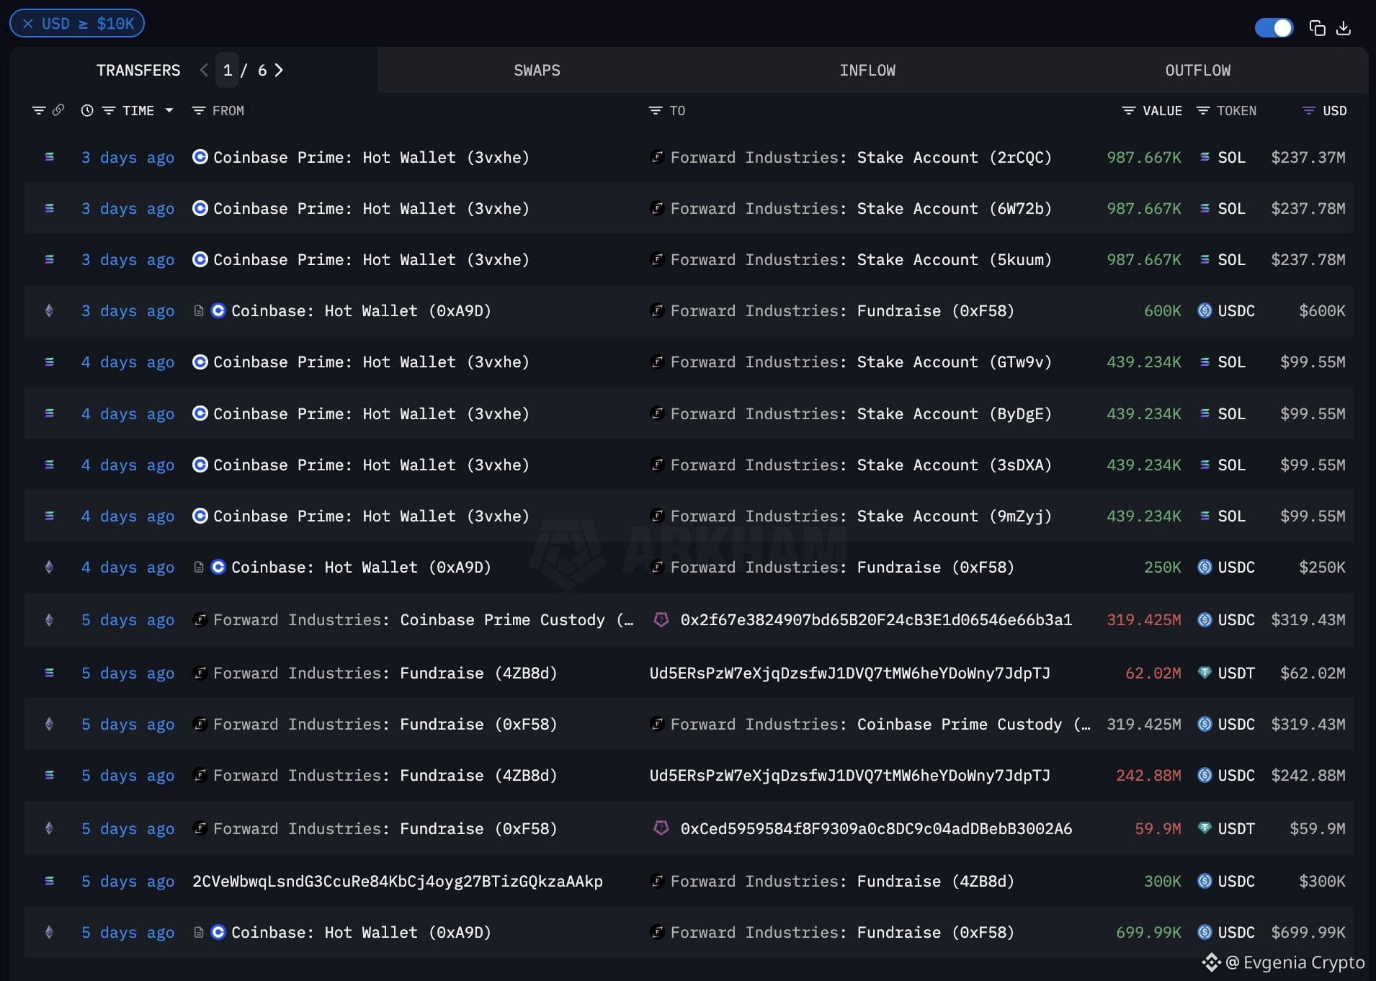Remove the USD ≥ $10K filter chip
Screen dimensions: 1376x981
[28, 24]
